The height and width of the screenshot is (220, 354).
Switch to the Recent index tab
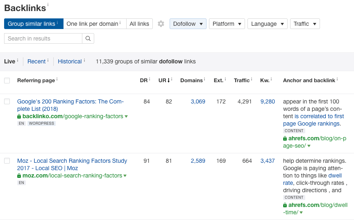36,61
